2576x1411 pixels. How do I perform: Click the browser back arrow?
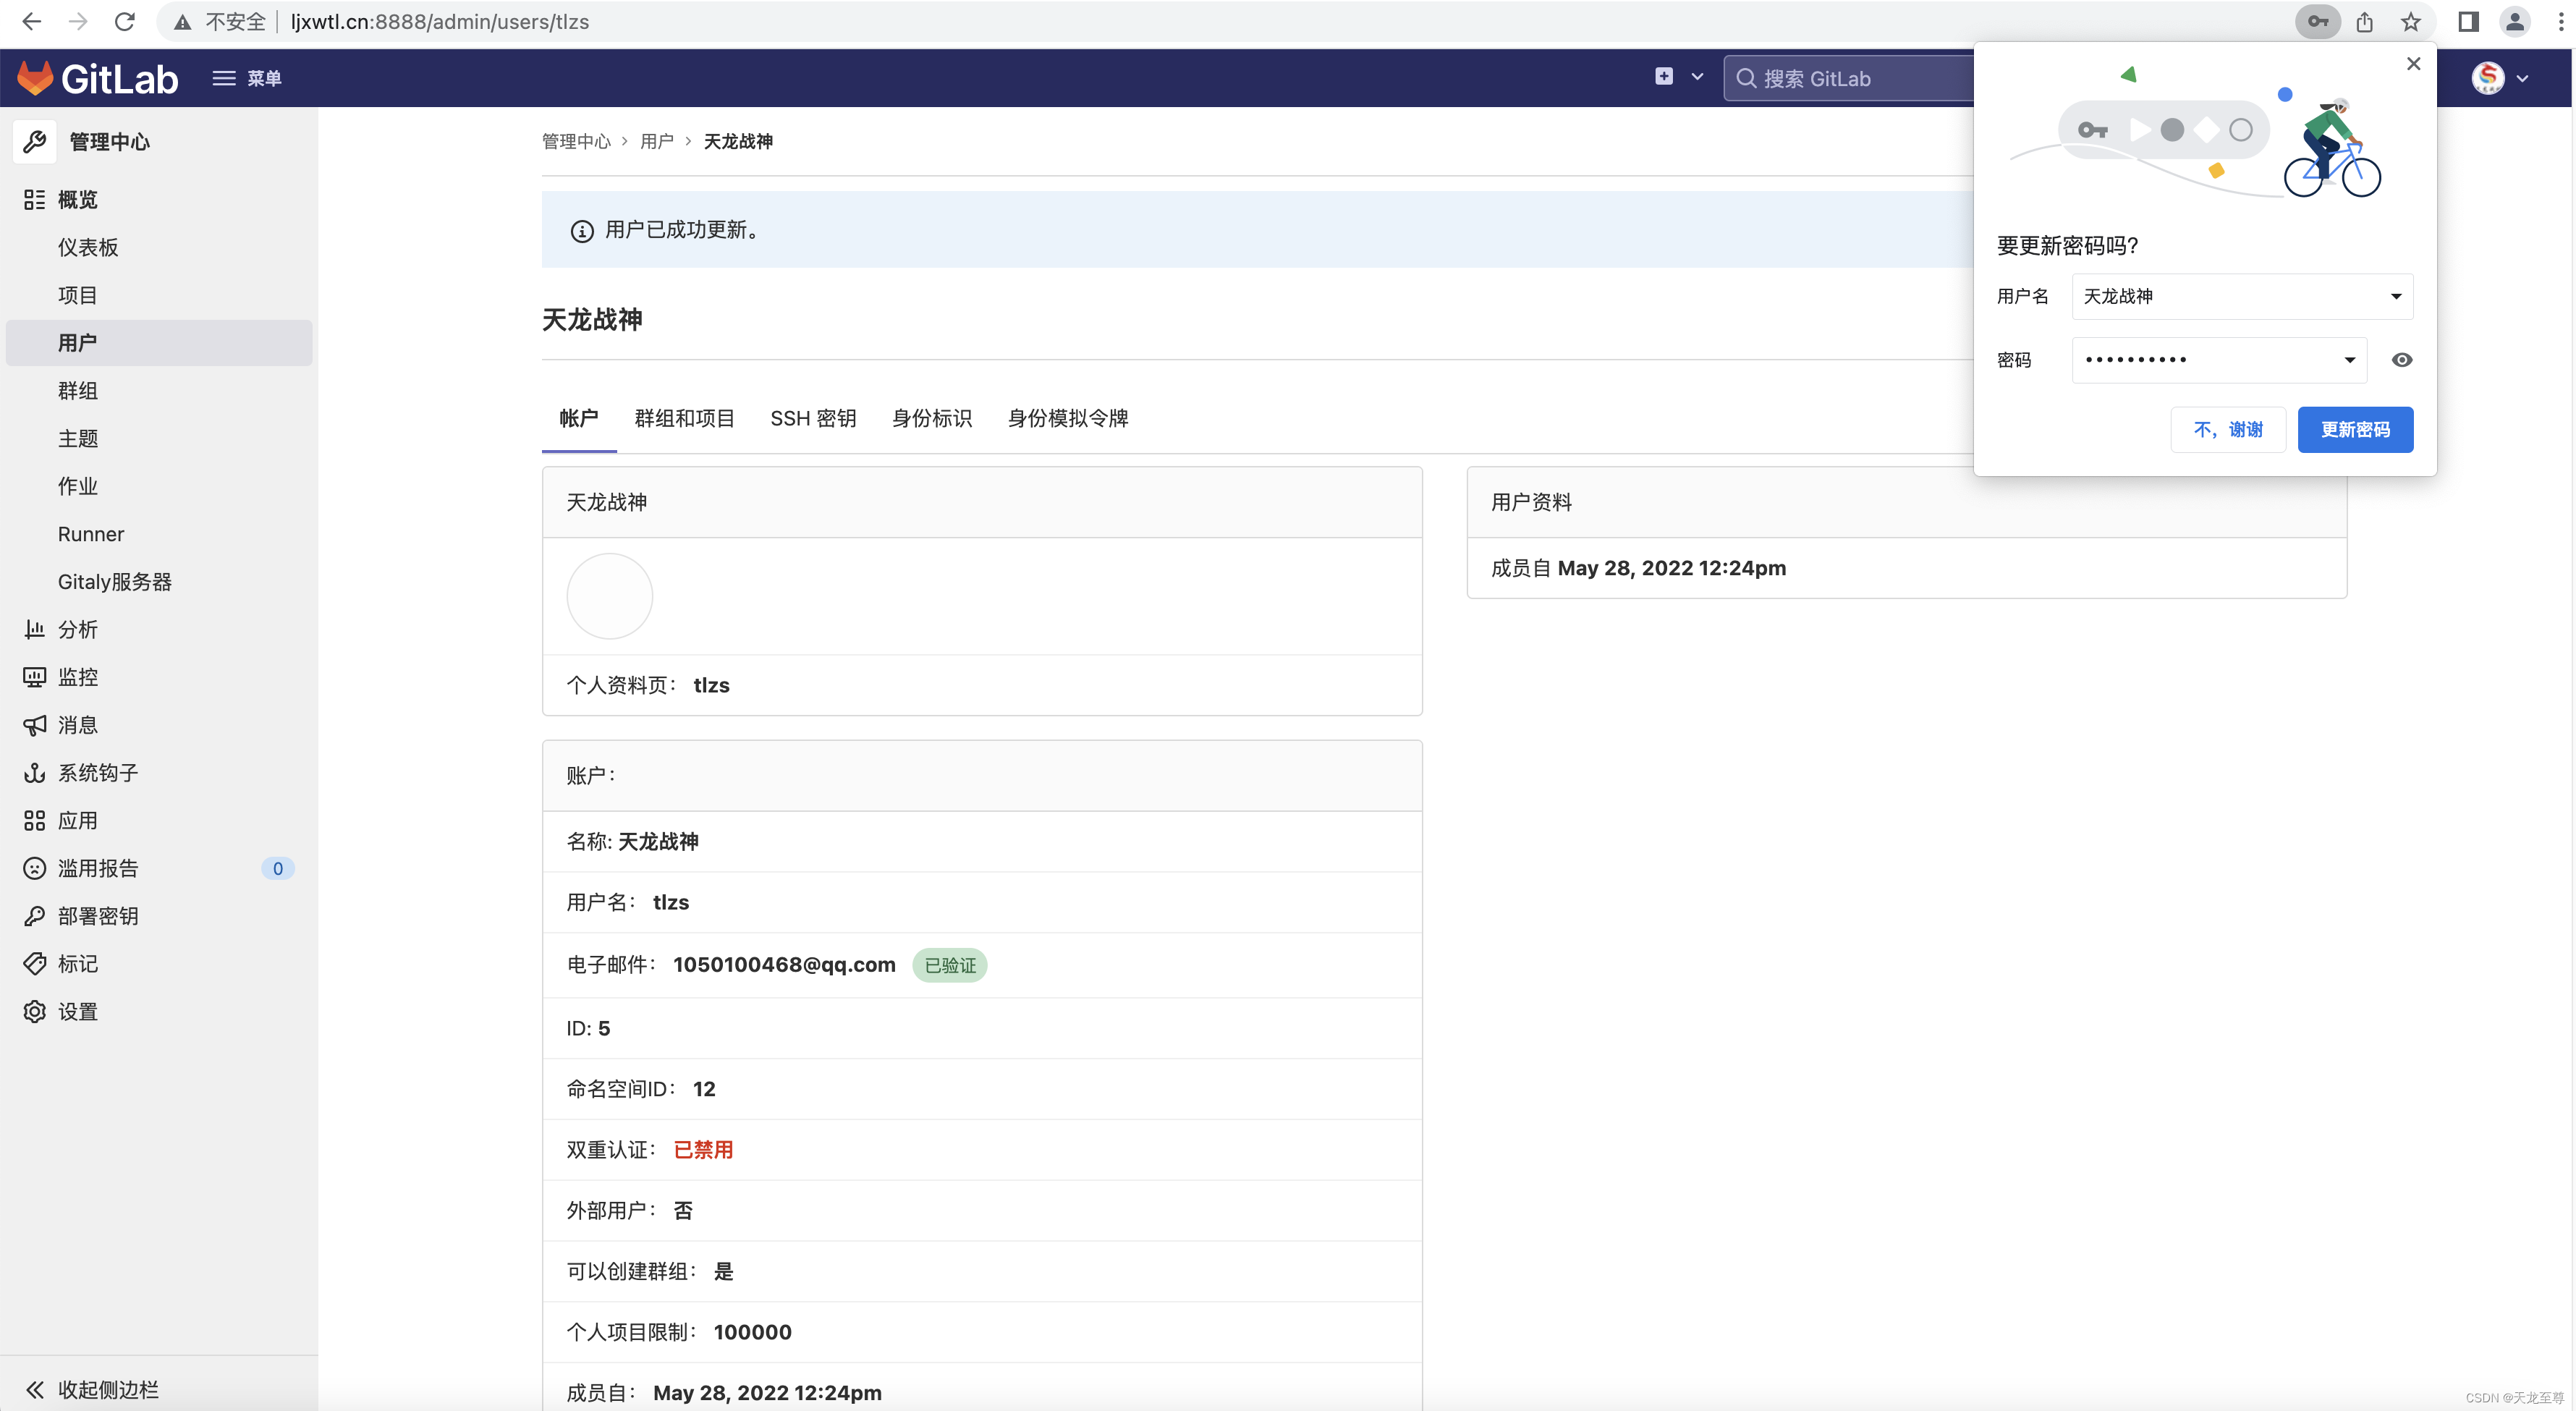click(31, 21)
